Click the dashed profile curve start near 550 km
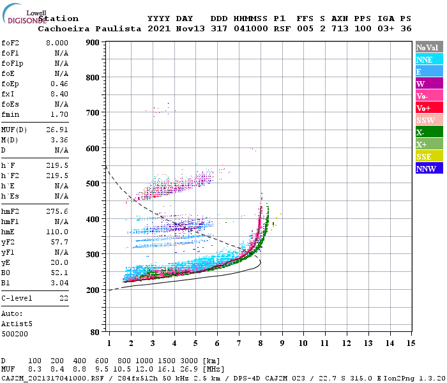 107,167
